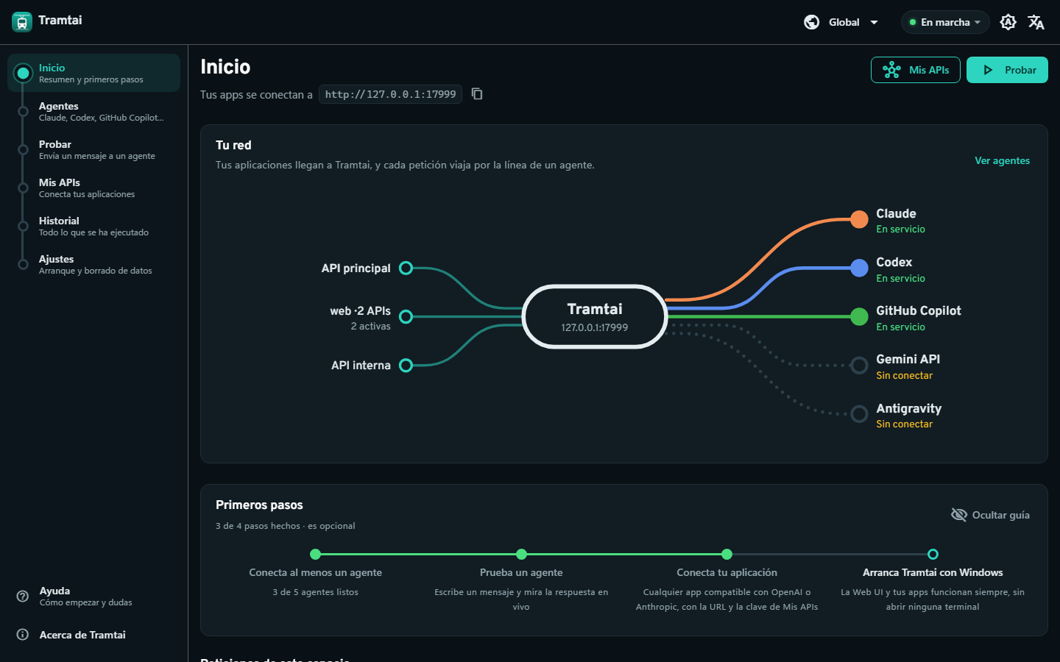
Task: Click the disconnected Antigravity node
Action: pos(859,414)
